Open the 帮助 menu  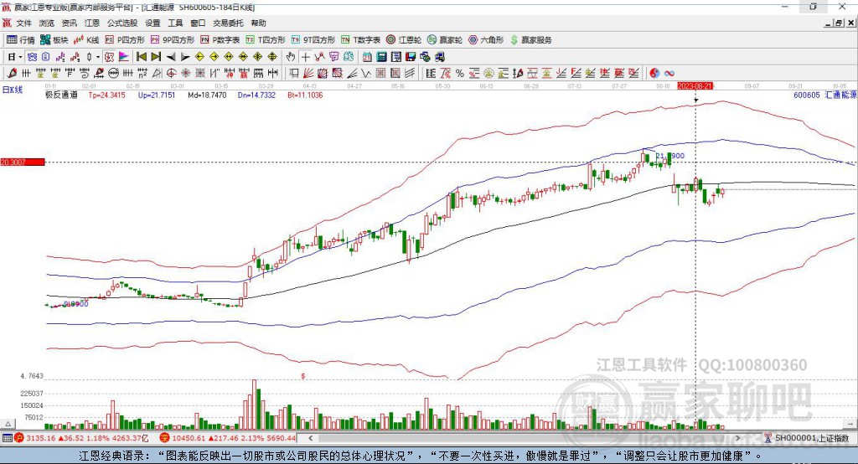pos(258,23)
